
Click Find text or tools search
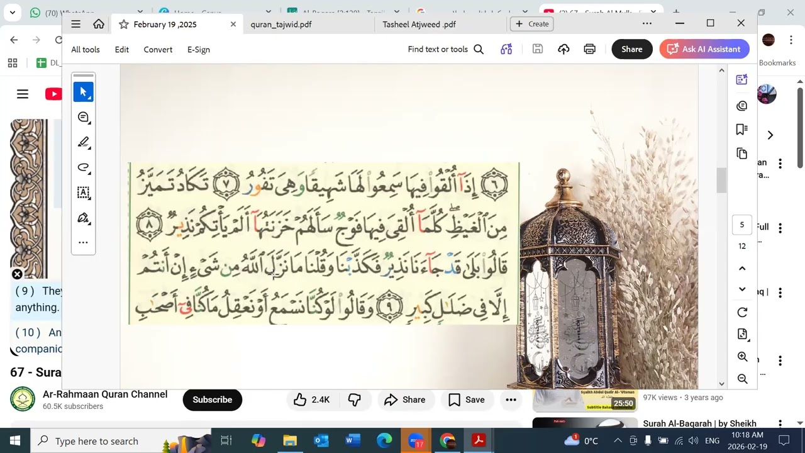coord(446,49)
